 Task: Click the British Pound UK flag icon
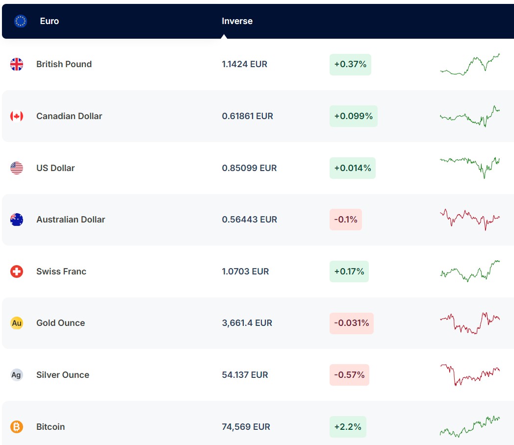pos(17,64)
